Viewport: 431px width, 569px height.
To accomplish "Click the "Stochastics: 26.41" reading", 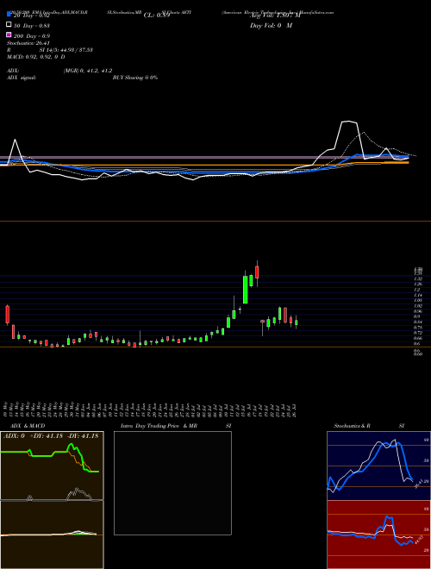I will [x=28, y=43].
